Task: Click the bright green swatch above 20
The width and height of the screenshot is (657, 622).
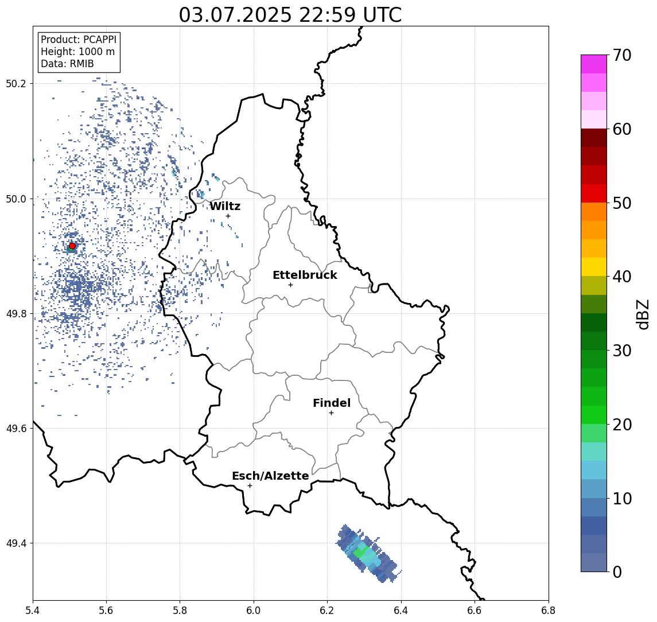Action: point(594,414)
